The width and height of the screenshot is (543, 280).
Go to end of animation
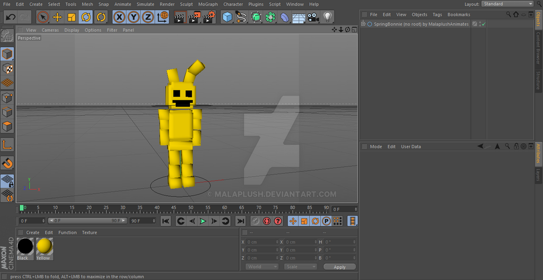[x=240, y=221]
